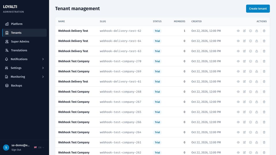
Task: Expand the Monitoring submenu chevron
Action: 43,77
